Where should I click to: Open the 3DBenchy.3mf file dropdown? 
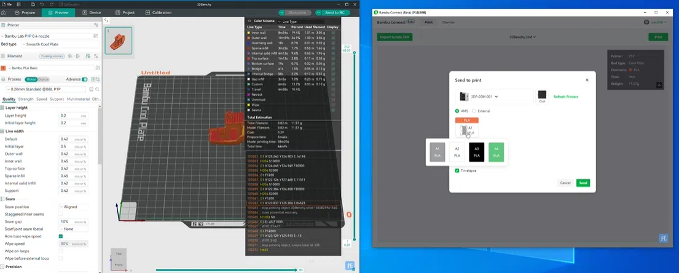pyautogui.click(x=523, y=38)
